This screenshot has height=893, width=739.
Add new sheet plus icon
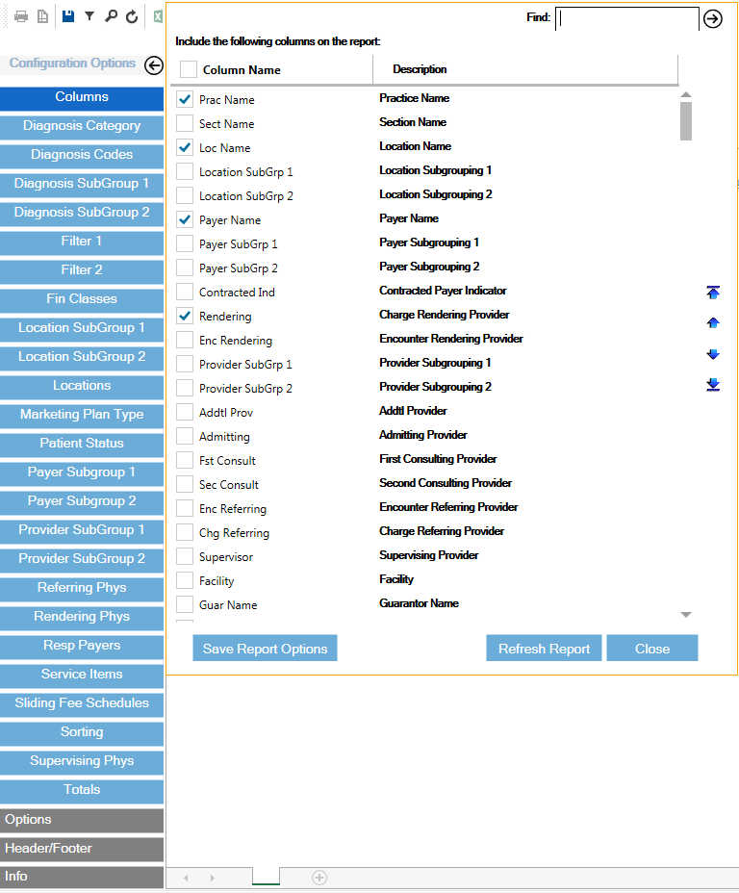(319, 878)
